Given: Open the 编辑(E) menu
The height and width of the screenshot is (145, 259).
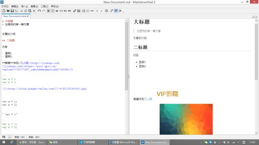Looking at the screenshot, I should click(x=15, y=6).
